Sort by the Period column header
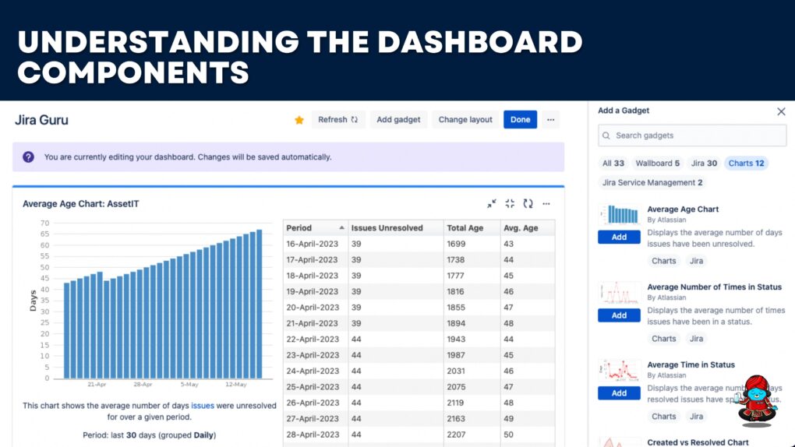 tap(316, 228)
